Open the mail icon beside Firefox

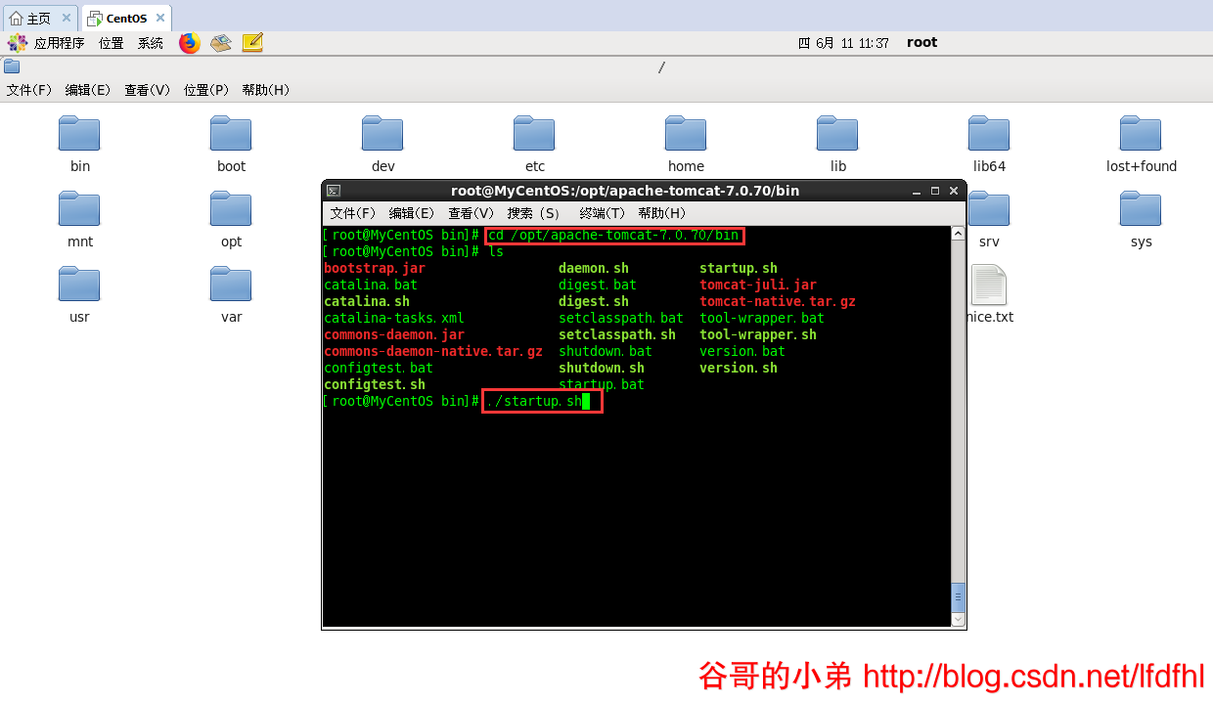[x=221, y=43]
